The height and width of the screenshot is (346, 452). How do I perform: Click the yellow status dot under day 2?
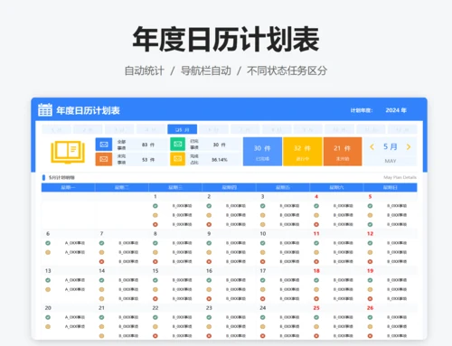pos(209,215)
